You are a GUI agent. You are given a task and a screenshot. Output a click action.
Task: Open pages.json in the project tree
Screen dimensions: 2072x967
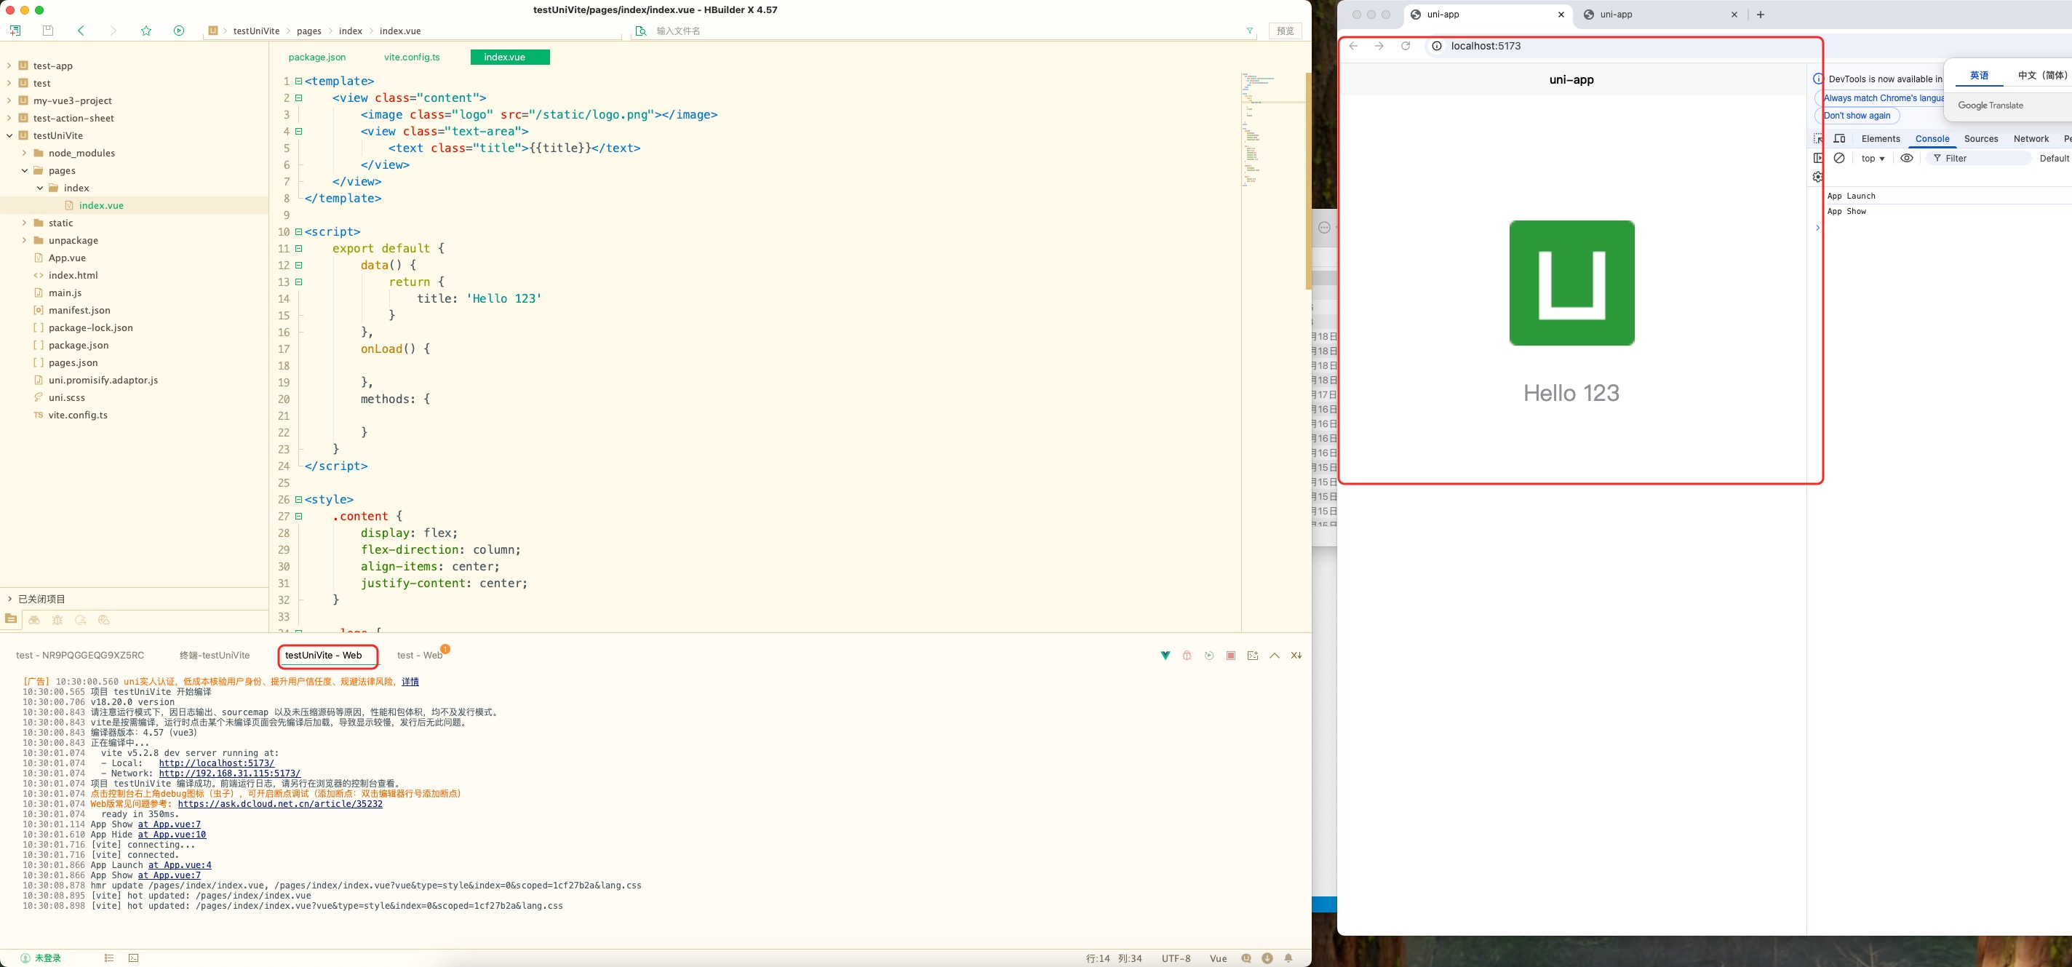tap(73, 363)
